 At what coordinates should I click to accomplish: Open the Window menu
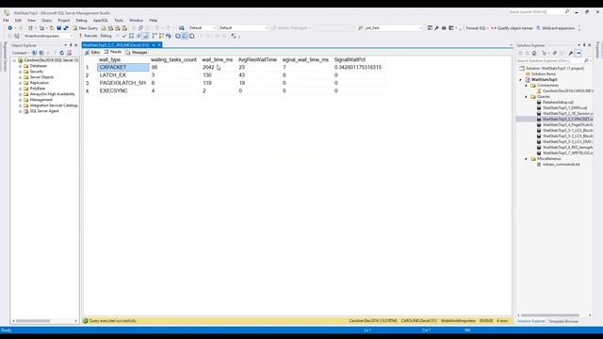click(x=136, y=20)
